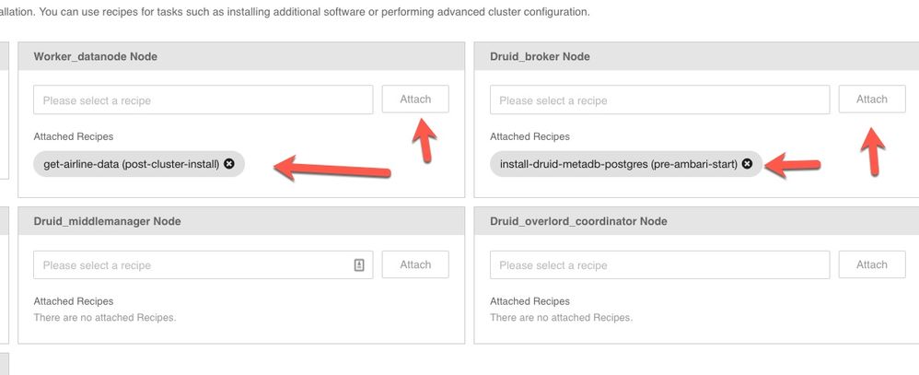Image resolution: width=919 pixels, height=375 pixels.
Task: Remove the get-airline-data attached recipe
Action: coord(229,164)
